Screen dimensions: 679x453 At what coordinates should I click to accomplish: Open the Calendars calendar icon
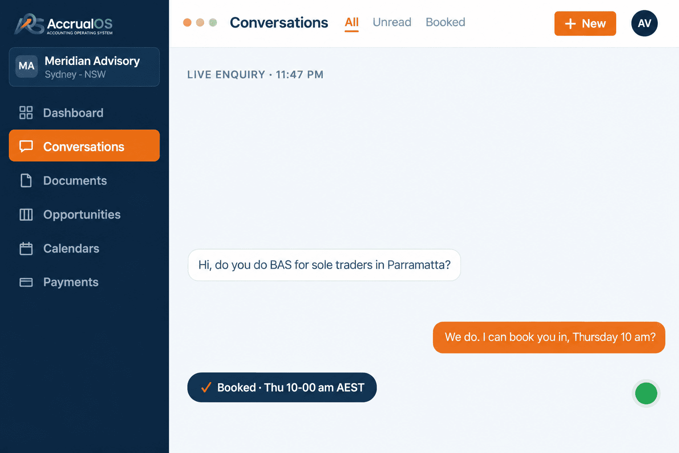tap(26, 249)
